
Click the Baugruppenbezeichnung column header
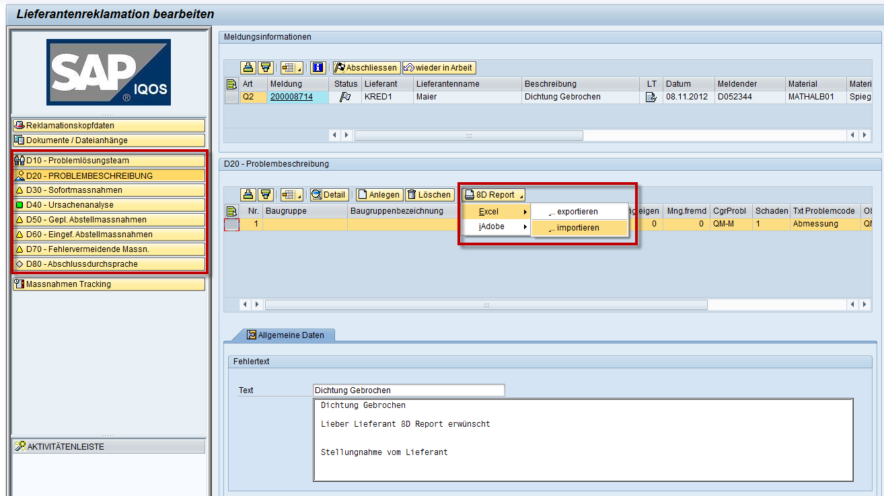click(405, 211)
